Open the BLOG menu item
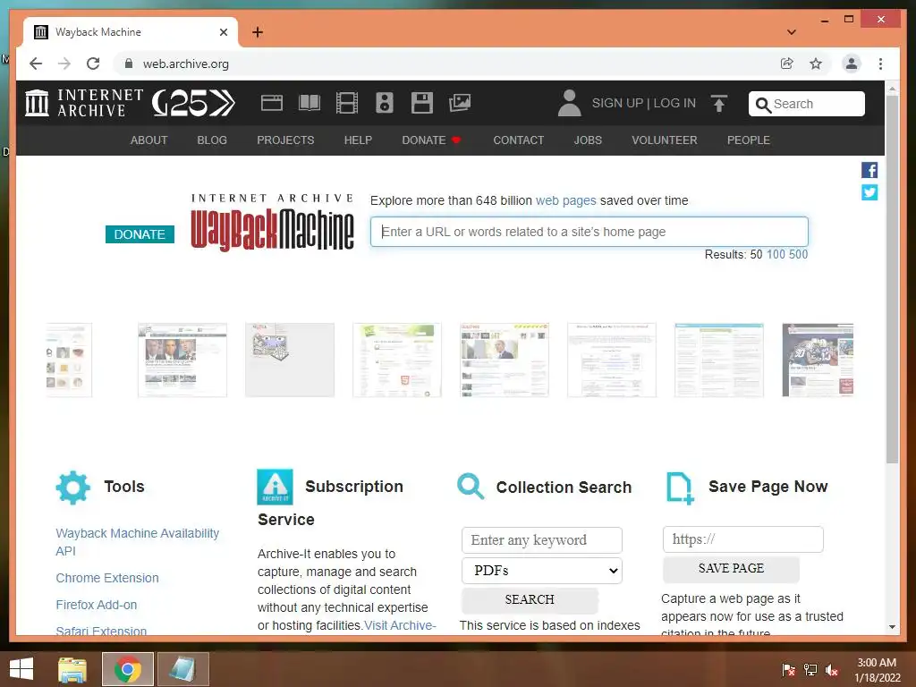The image size is (916, 687). pos(212,140)
